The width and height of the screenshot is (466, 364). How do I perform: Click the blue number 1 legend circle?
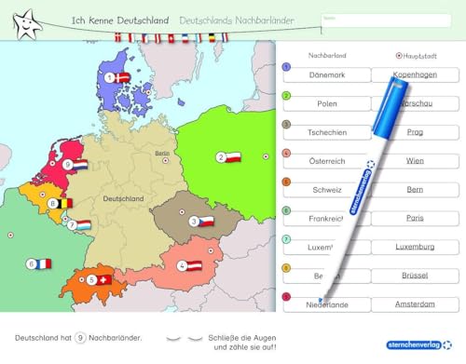[x=286, y=67]
